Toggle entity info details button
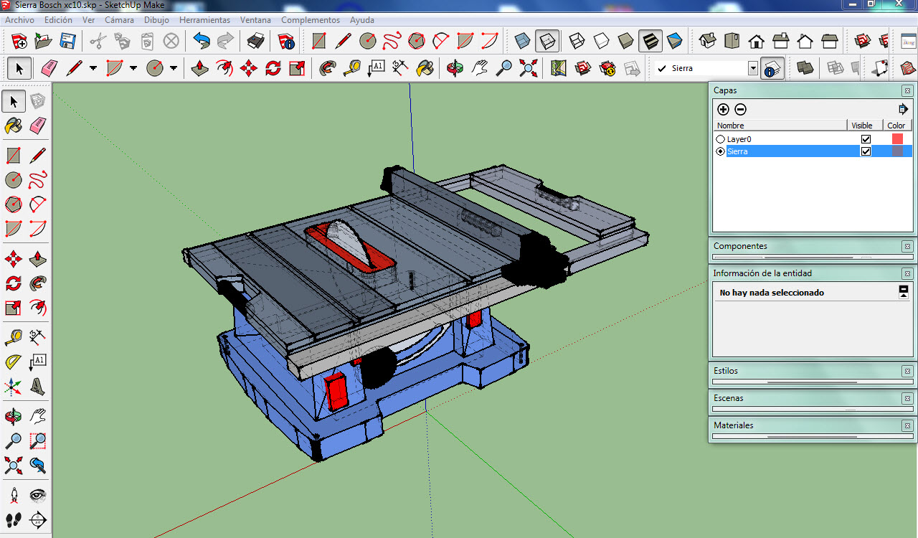Screen dimensions: 918x538 904,292
